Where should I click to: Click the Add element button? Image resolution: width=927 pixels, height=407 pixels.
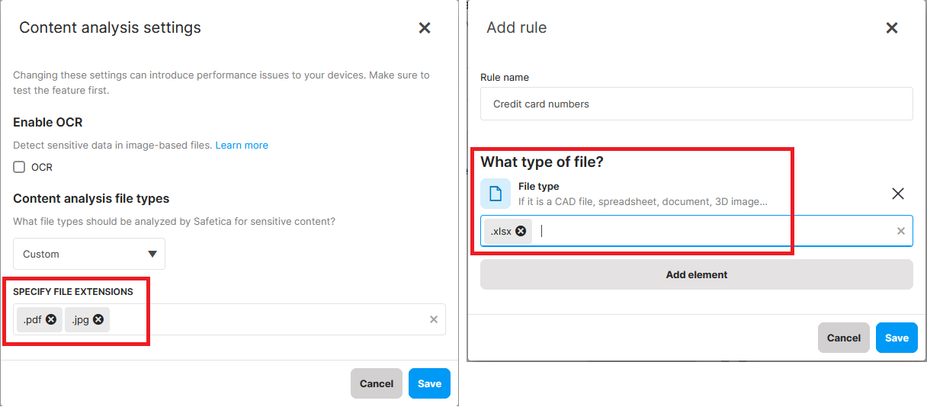[696, 274]
